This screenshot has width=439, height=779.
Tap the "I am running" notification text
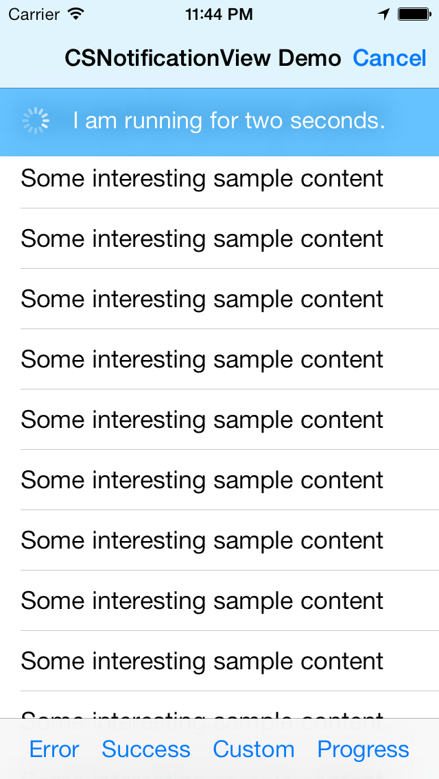pyautogui.click(x=229, y=121)
